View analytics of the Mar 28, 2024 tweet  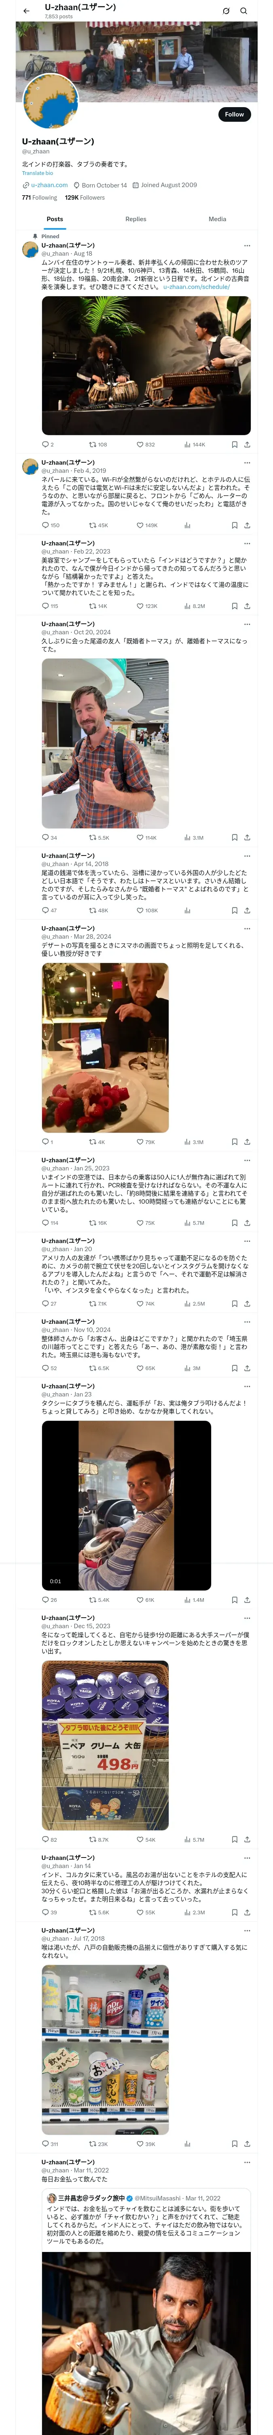point(187,1142)
